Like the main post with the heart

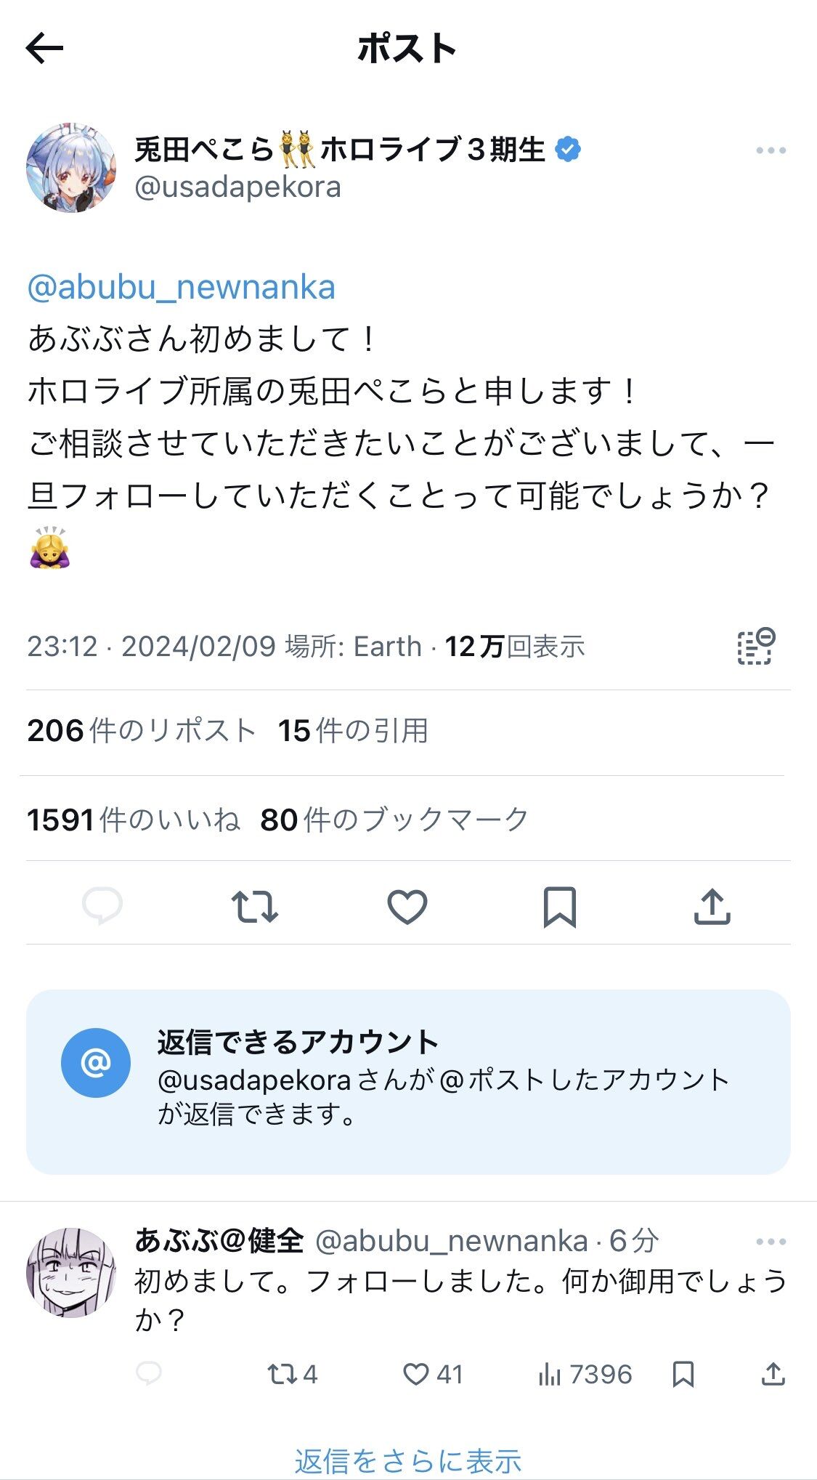[x=407, y=906]
